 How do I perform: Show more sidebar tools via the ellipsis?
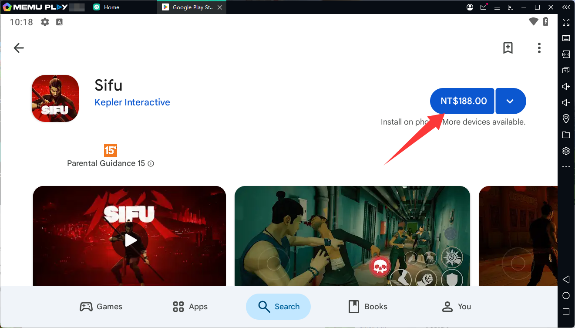tap(566, 167)
